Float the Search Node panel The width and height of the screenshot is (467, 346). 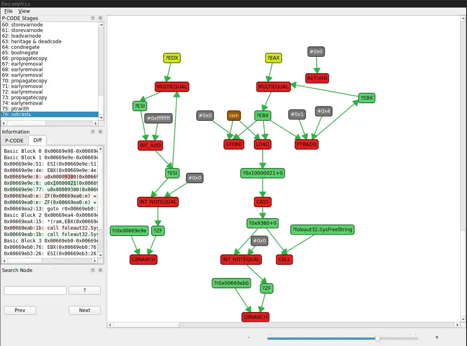(x=93, y=270)
